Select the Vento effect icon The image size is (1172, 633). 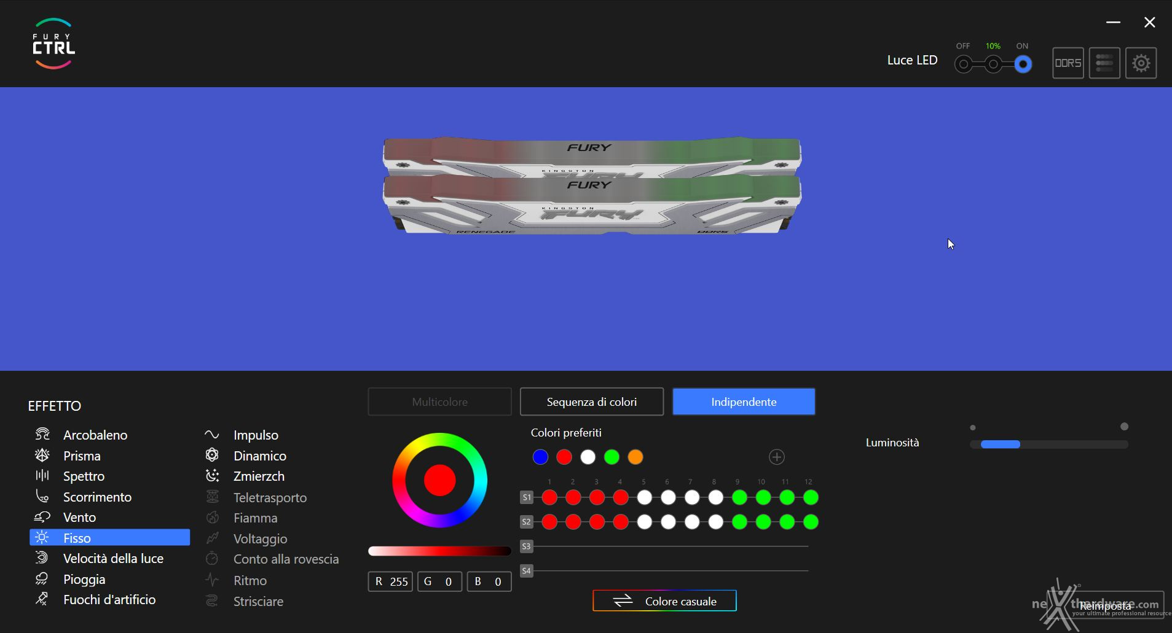click(x=42, y=517)
